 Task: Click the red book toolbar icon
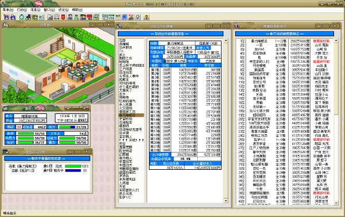[x=63, y=17]
